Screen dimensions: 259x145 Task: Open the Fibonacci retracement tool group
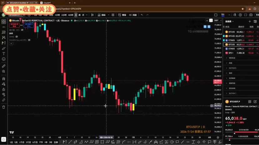click(x=4, y=32)
